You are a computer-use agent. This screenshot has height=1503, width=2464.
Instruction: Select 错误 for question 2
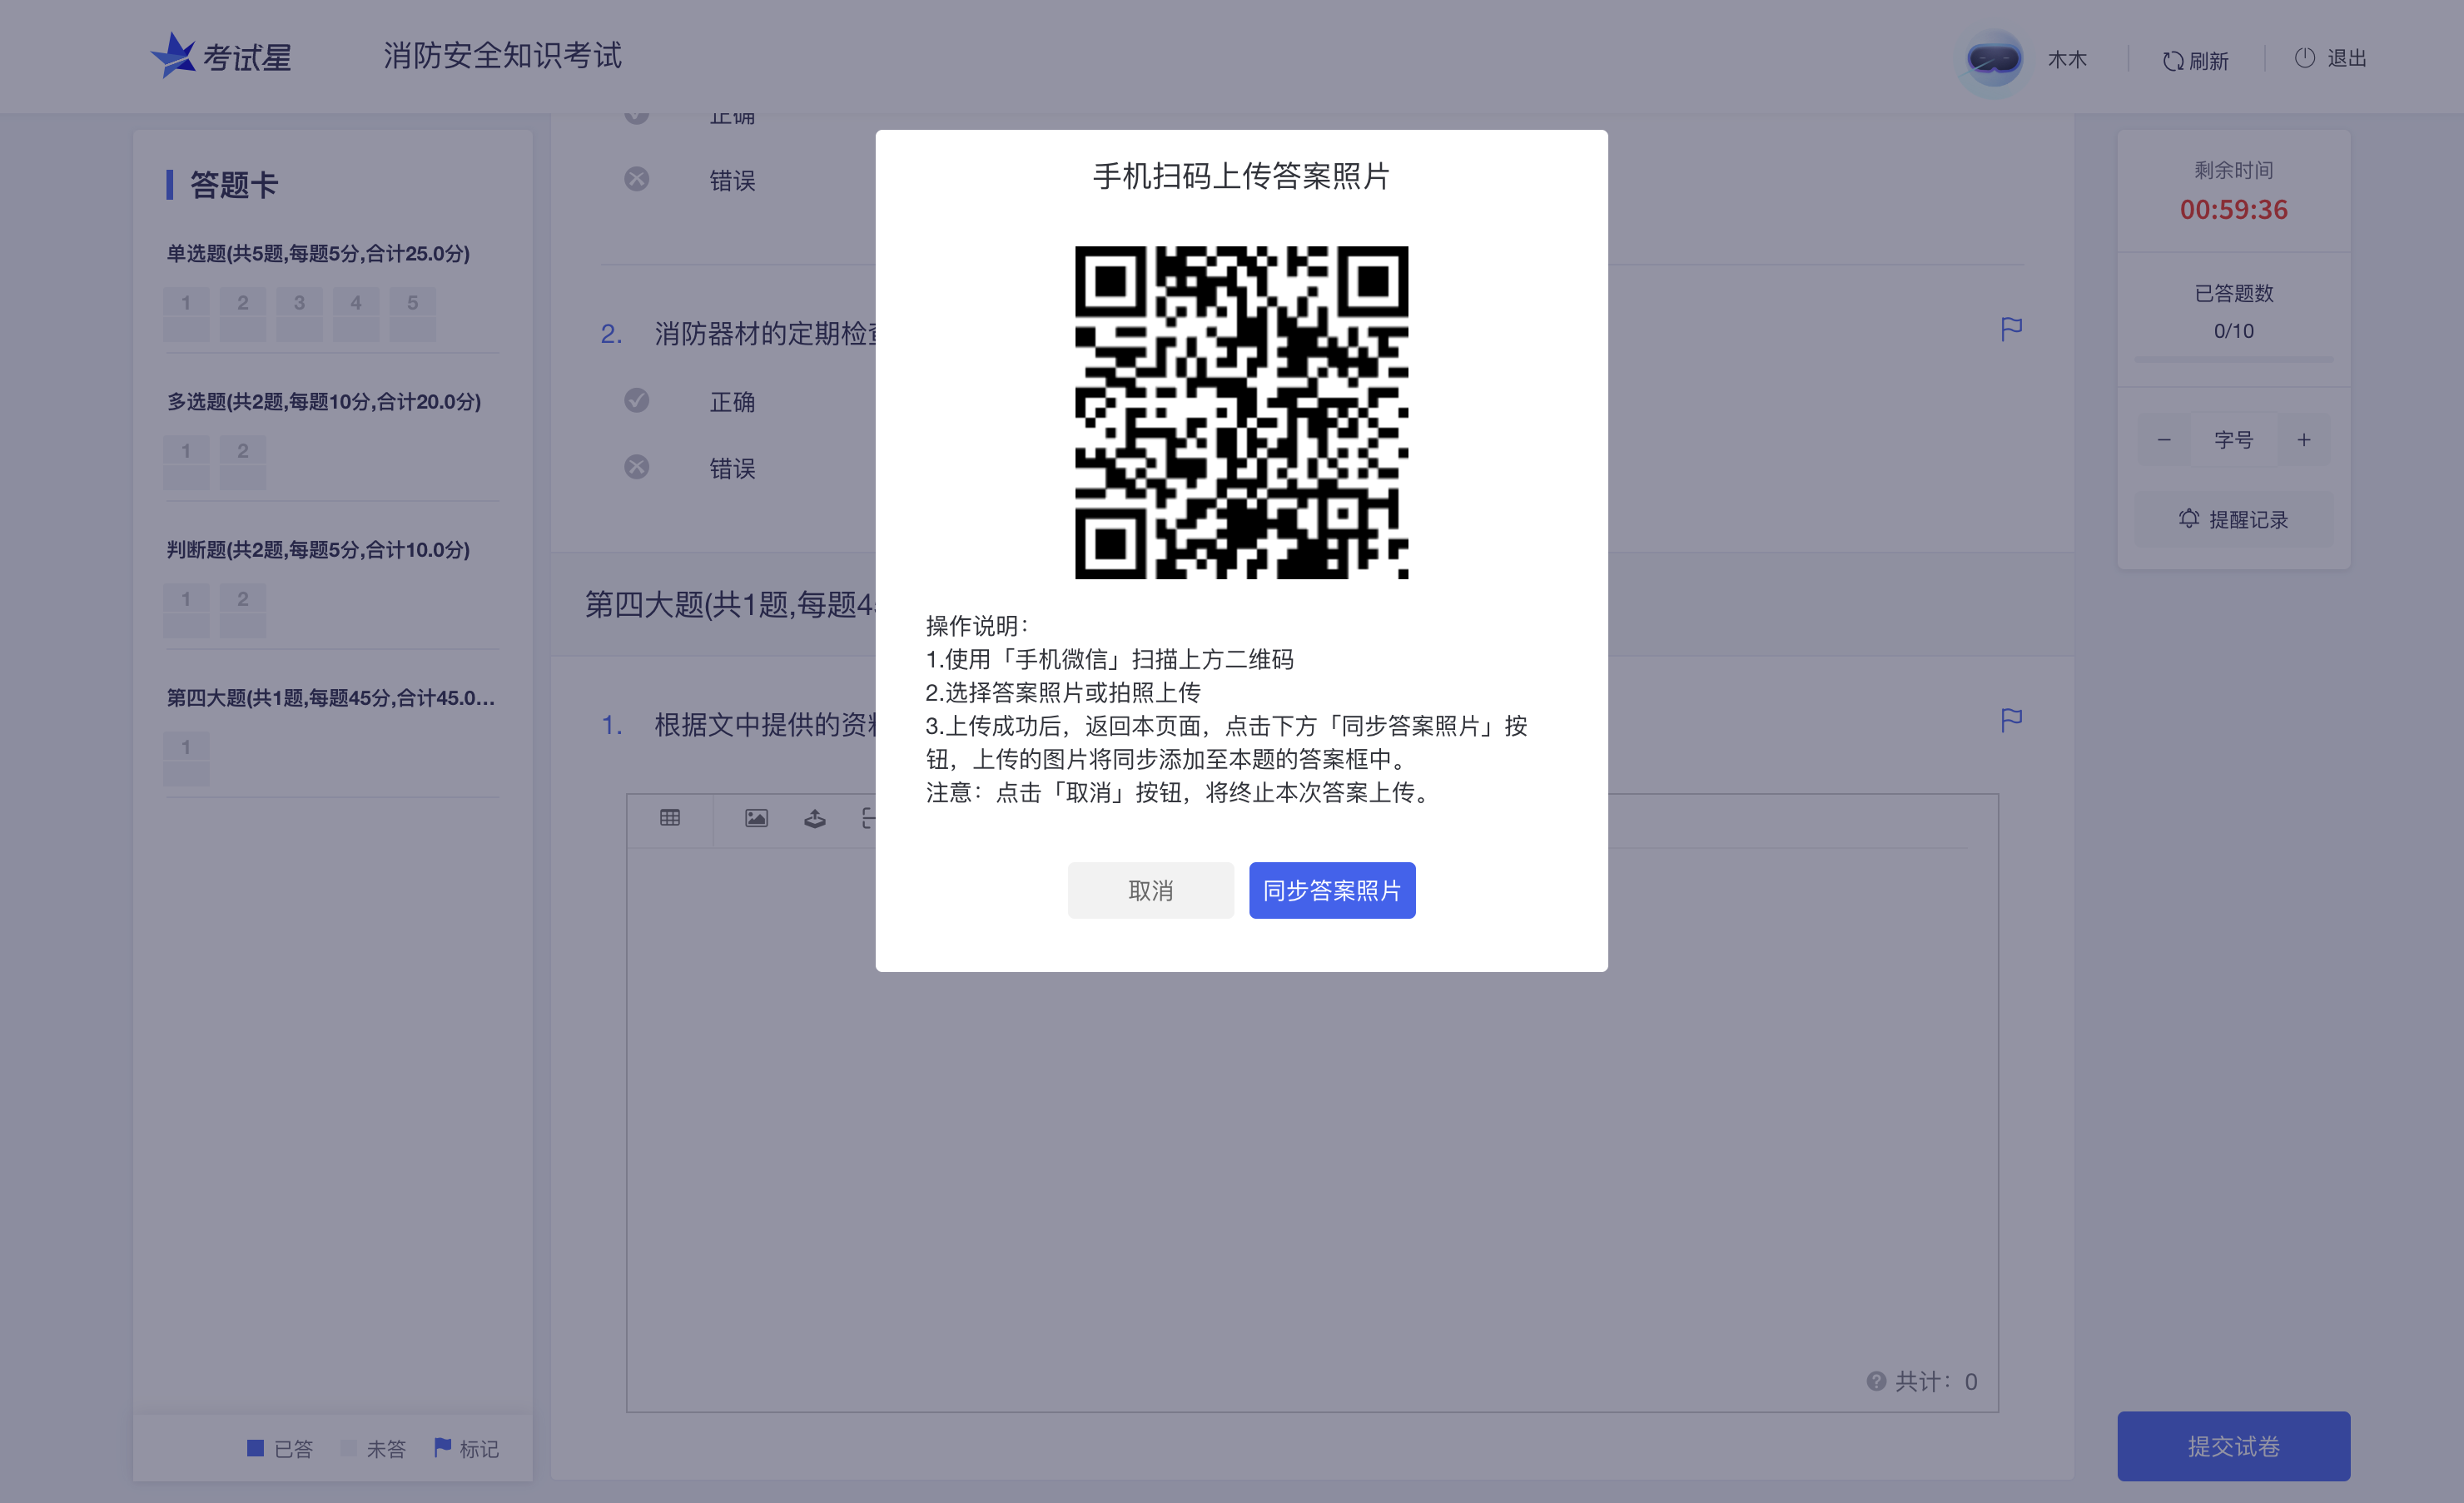637,467
